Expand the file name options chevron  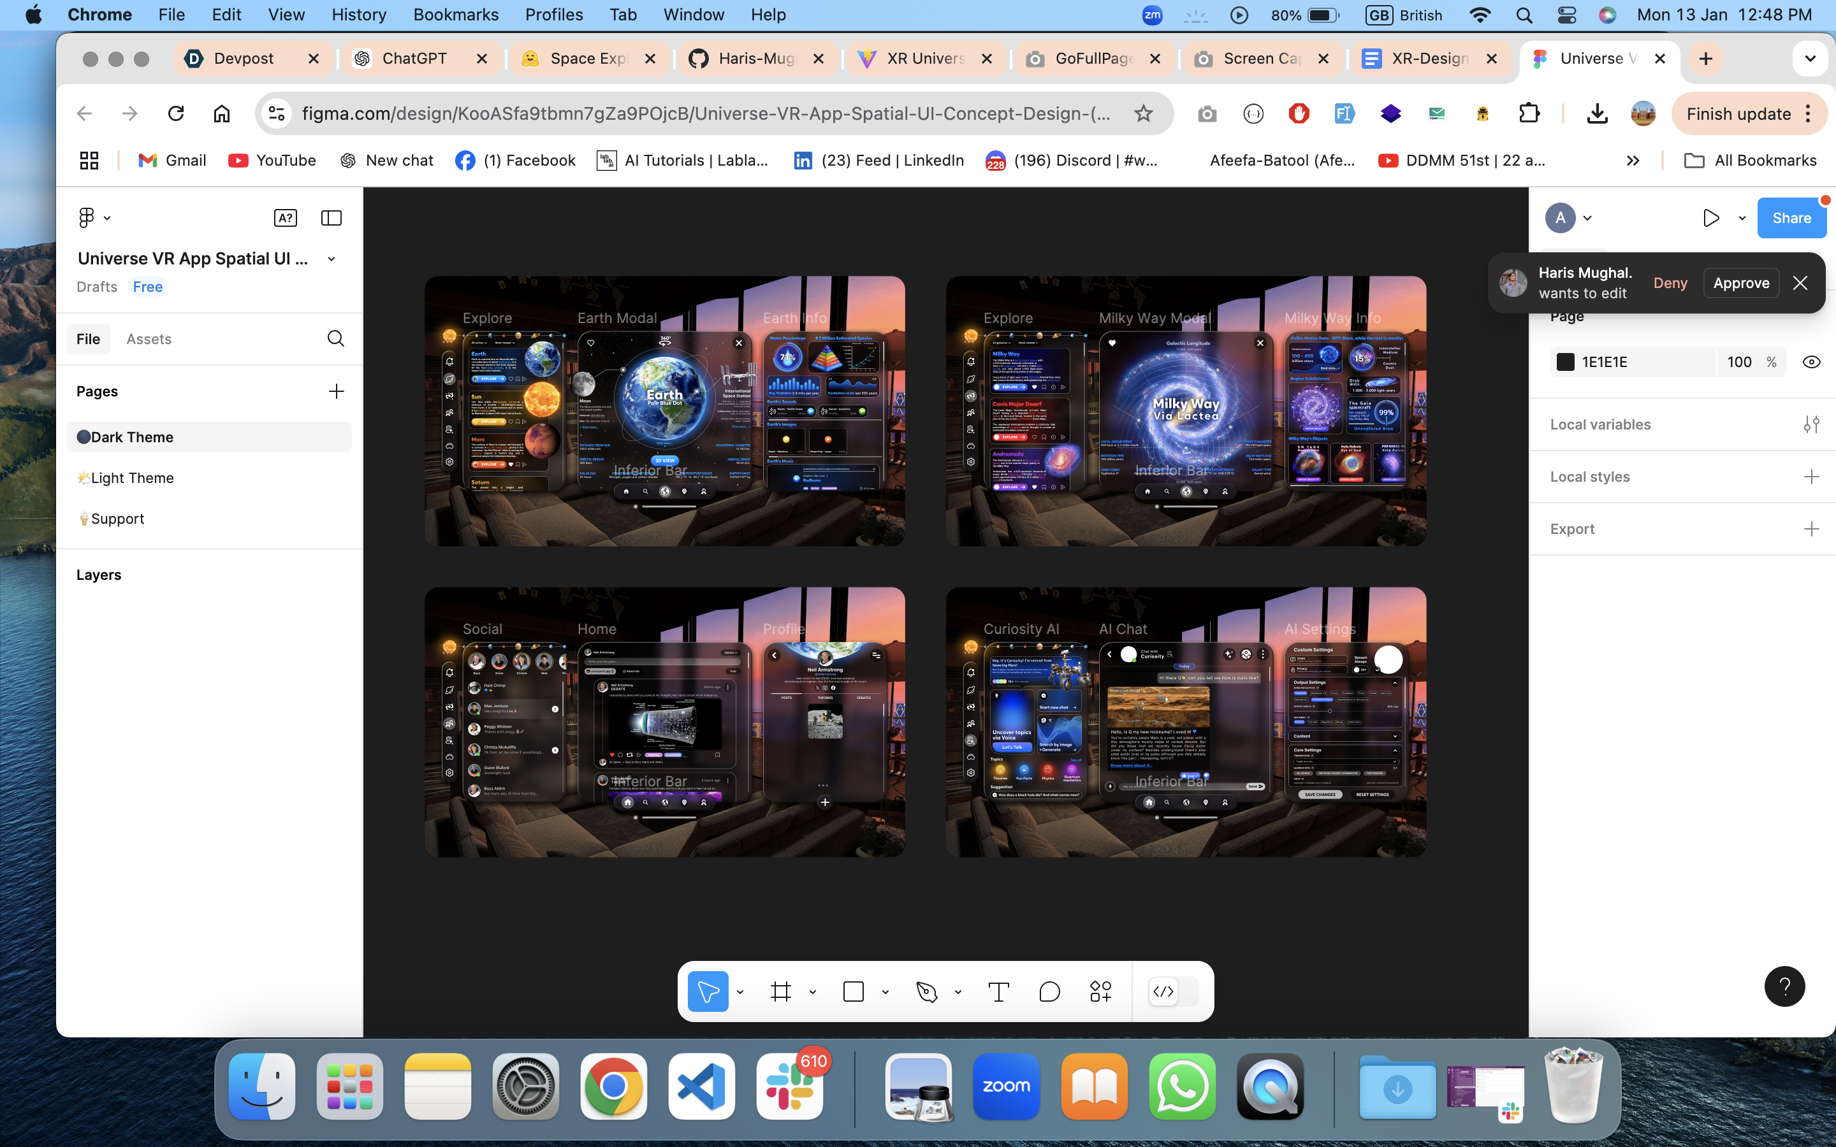331,259
